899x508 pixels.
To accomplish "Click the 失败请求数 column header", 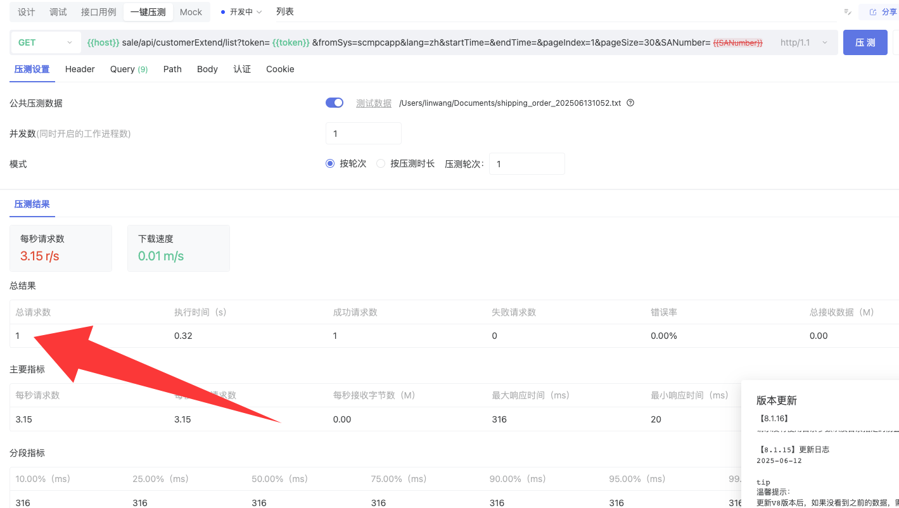I will click(x=514, y=312).
